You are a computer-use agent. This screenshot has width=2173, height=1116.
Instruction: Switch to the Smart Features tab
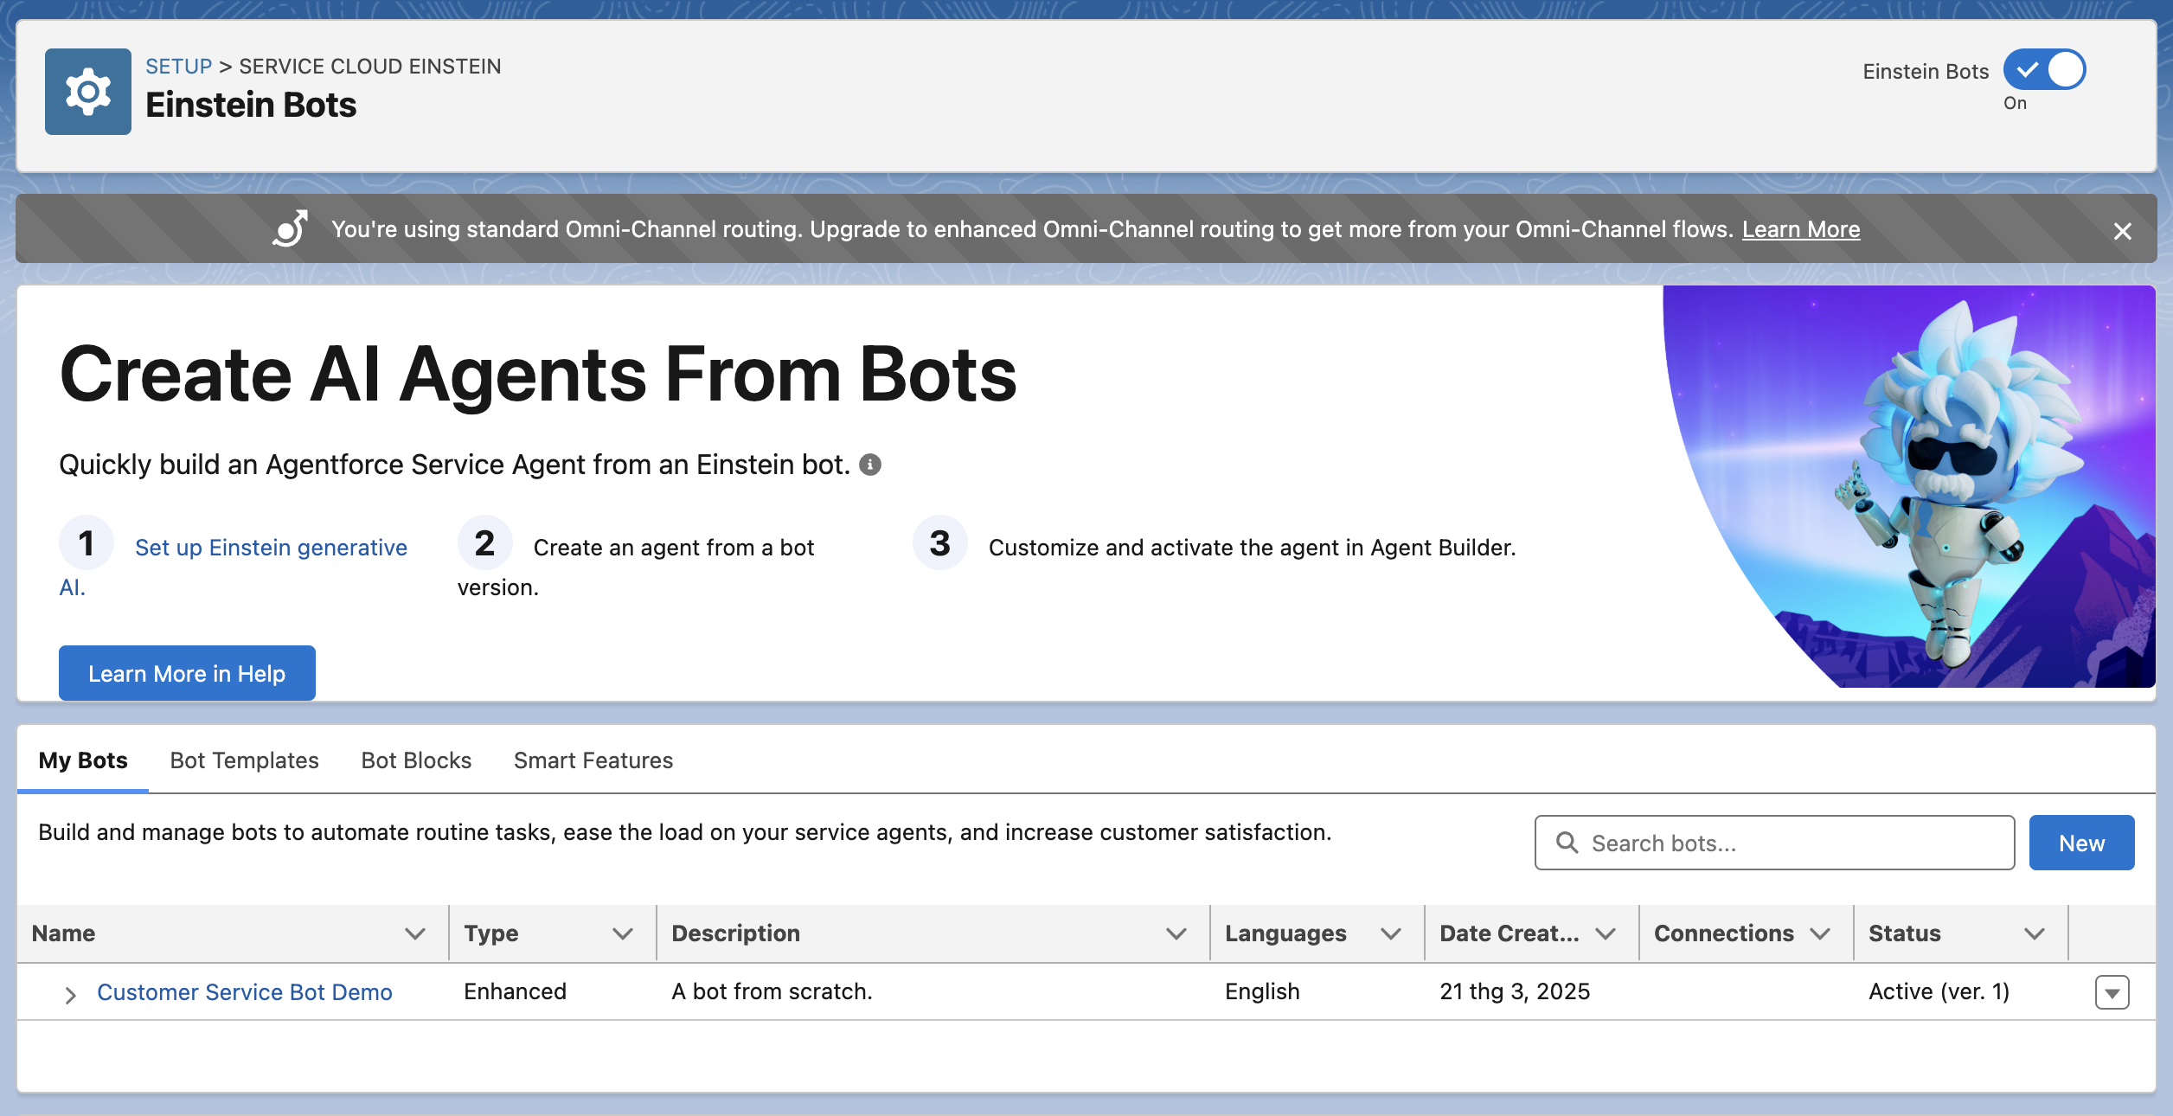coord(593,760)
